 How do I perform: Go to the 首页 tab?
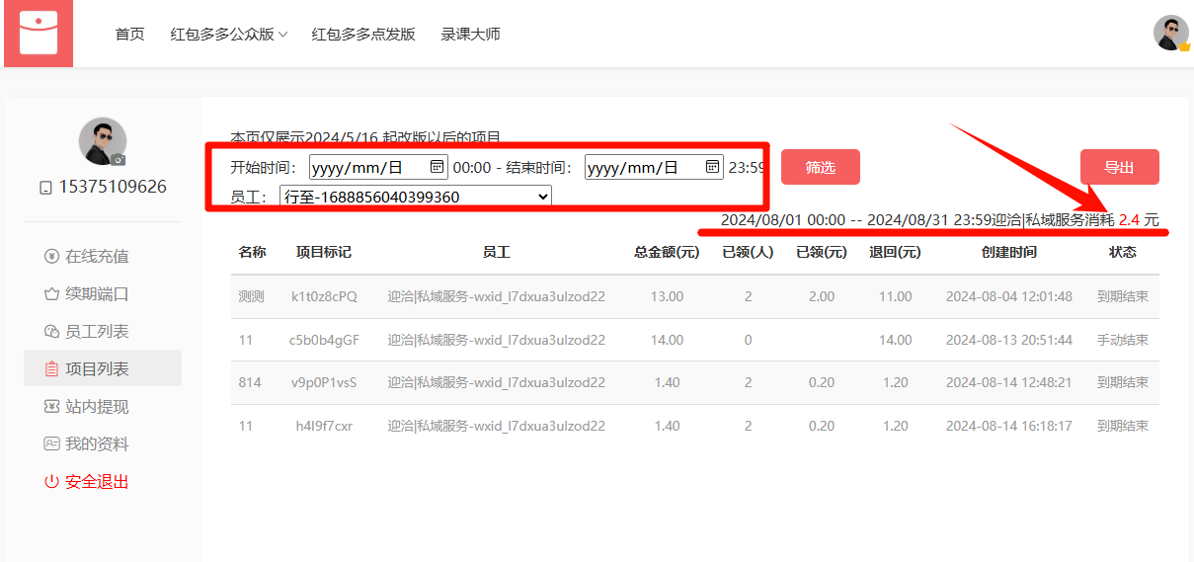pyautogui.click(x=129, y=35)
